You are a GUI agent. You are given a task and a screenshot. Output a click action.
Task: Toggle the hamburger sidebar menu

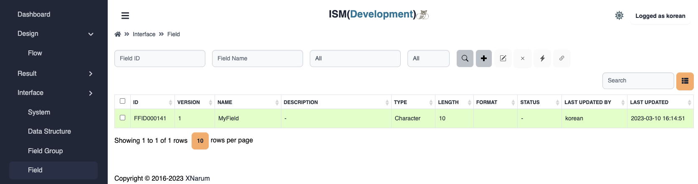click(125, 16)
